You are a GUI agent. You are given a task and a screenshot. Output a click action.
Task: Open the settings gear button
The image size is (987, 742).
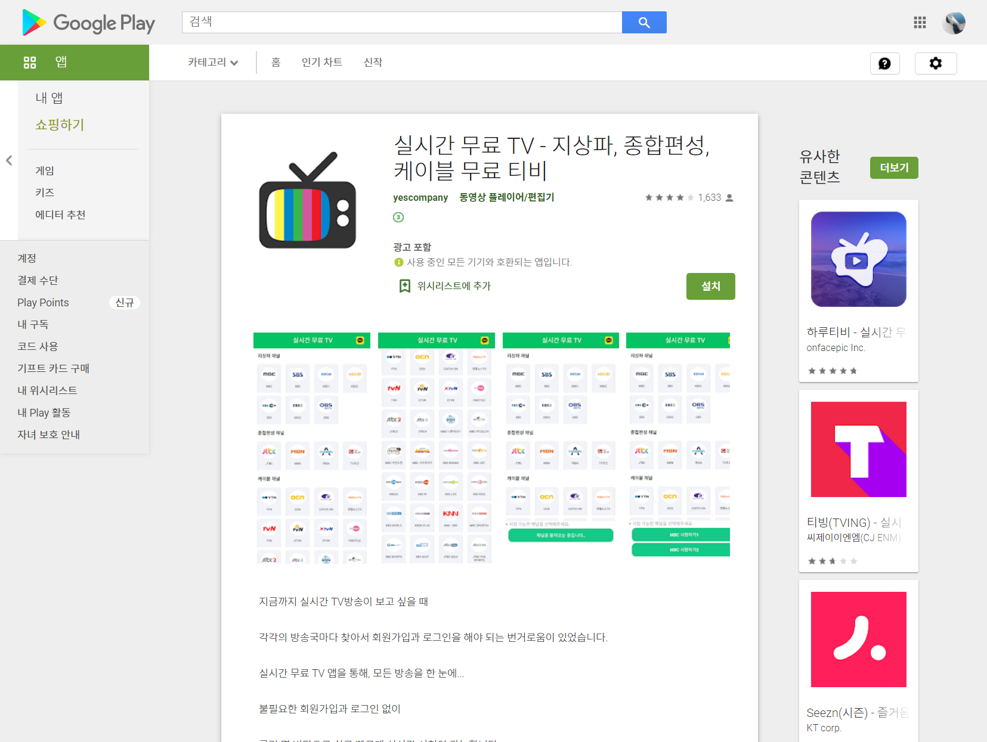click(x=936, y=63)
